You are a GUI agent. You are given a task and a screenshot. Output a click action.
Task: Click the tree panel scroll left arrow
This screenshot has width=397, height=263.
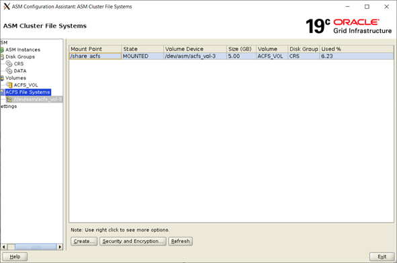point(4,247)
